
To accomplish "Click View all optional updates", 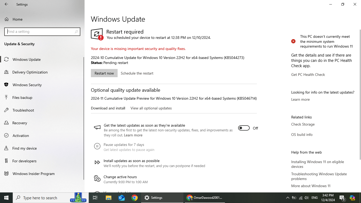I will click(x=151, y=108).
